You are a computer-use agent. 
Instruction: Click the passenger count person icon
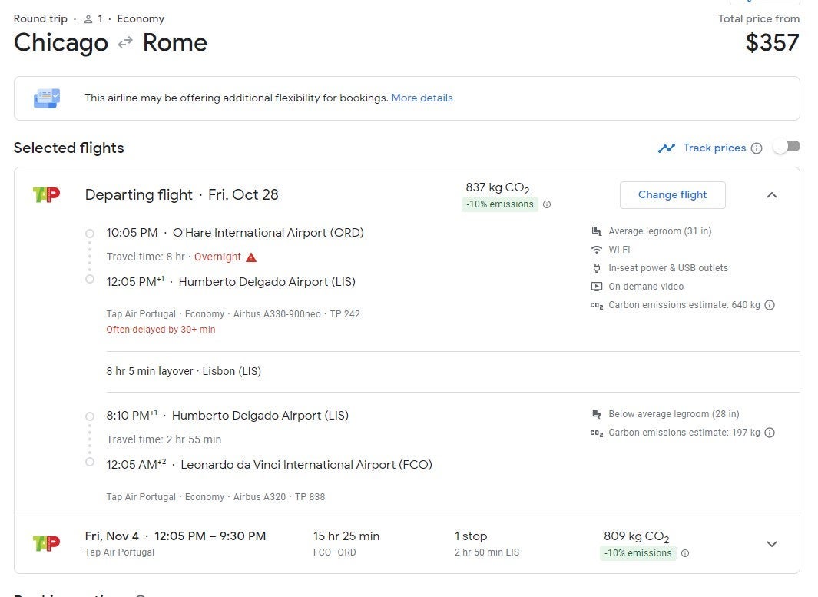[x=88, y=19]
